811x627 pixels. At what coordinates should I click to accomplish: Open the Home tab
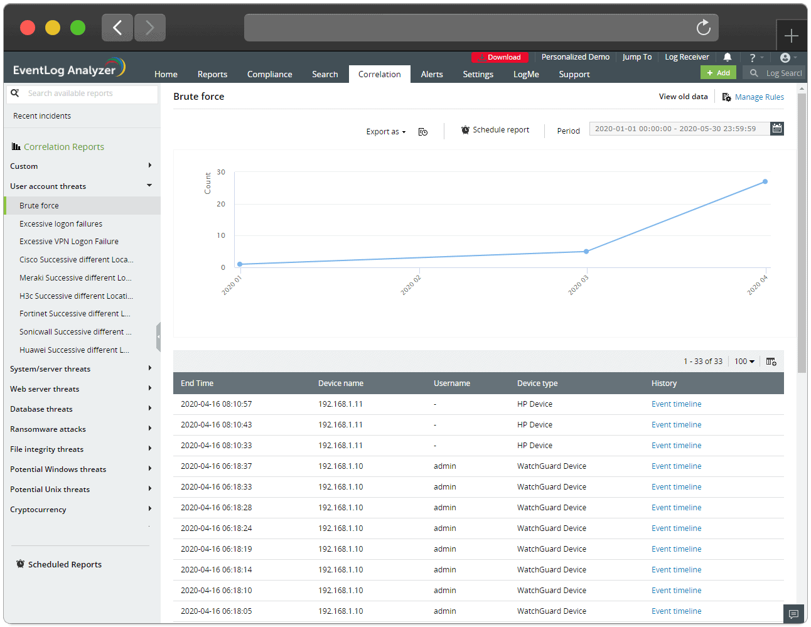pos(166,74)
